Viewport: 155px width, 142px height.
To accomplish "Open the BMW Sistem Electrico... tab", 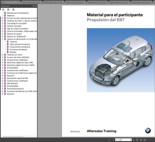I will (142, 3).
